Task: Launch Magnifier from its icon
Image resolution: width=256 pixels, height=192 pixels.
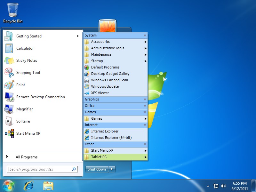Action: point(9,109)
